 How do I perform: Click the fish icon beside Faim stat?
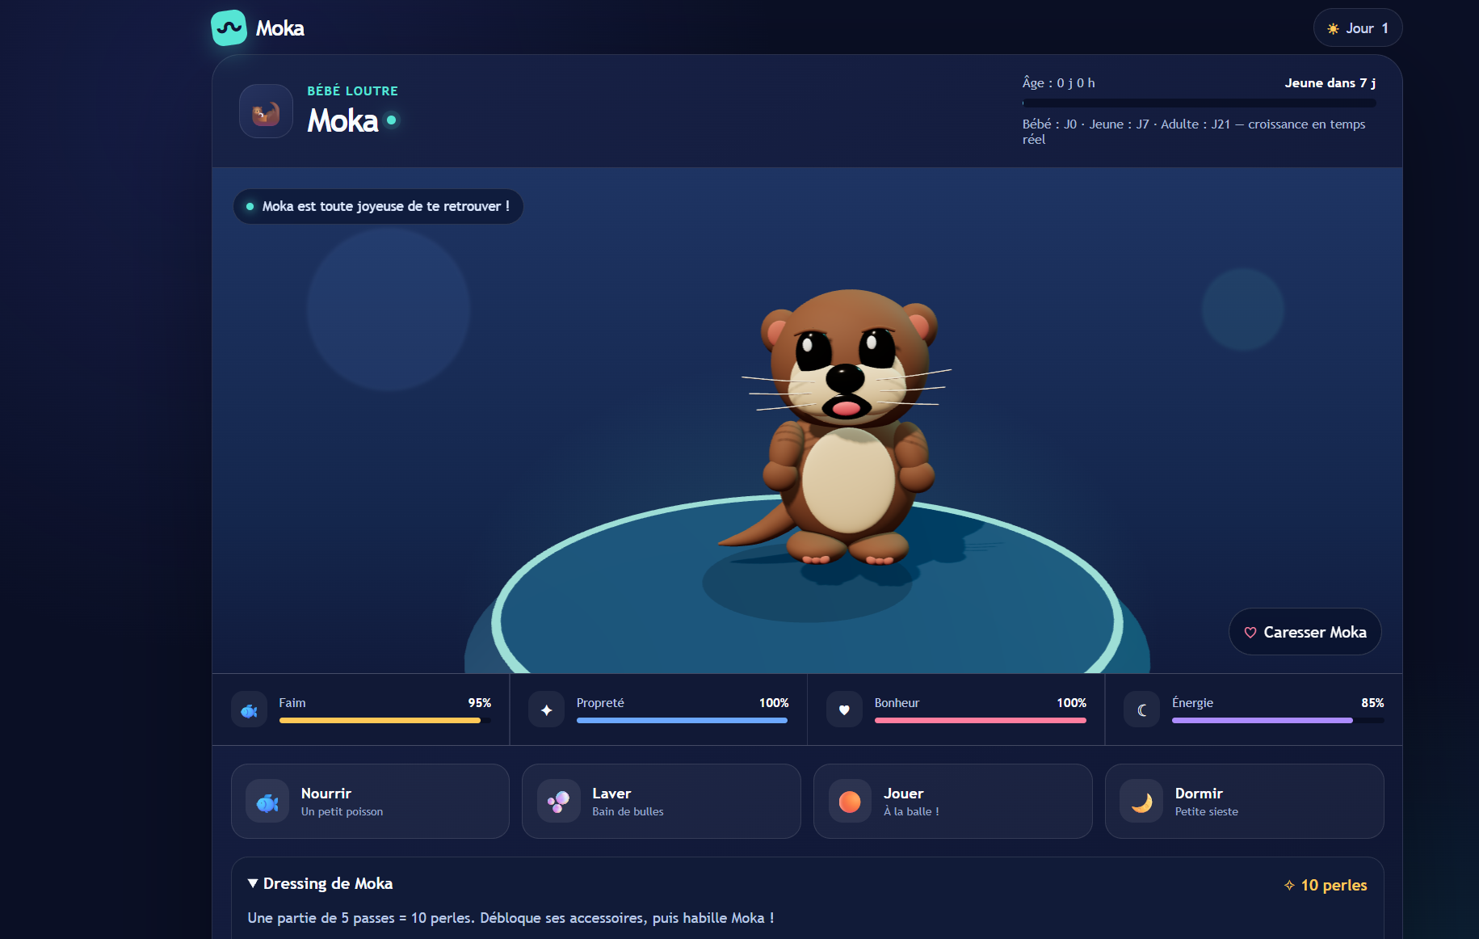(249, 710)
